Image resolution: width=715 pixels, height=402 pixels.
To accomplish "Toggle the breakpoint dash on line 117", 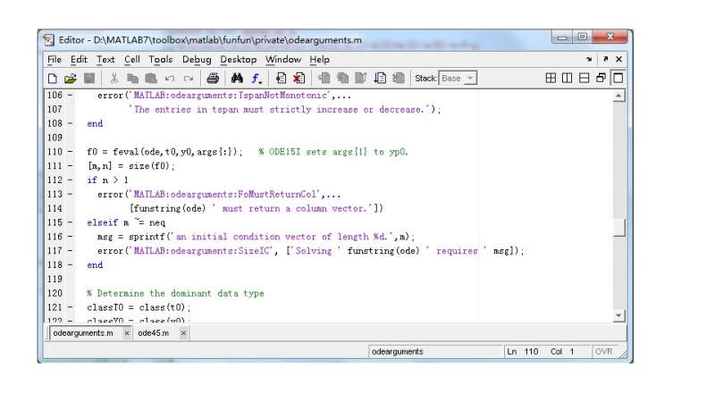I will pos(71,251).
